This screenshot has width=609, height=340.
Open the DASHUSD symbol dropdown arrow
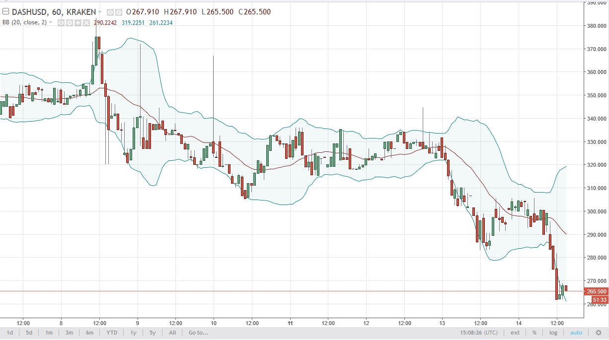[100, 12]
